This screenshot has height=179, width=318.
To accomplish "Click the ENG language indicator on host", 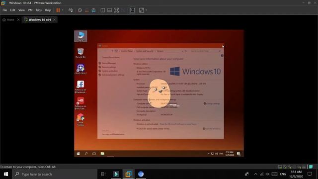I will (x=283, y=174).
